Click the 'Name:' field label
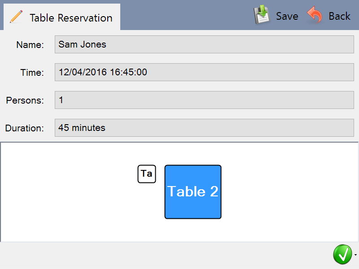 (30, 45)
